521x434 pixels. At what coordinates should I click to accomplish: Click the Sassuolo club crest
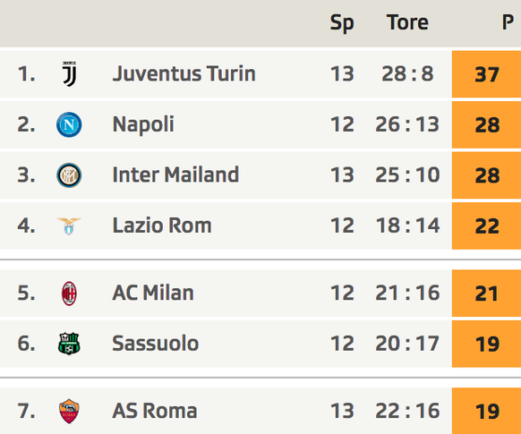click(69, 344)
